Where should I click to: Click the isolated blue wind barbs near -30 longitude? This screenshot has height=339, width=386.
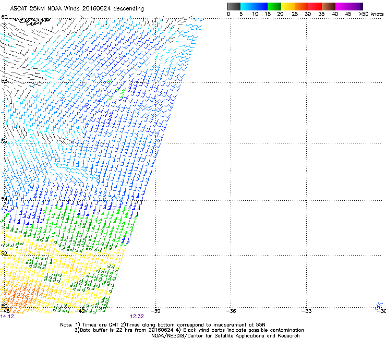[x=379, y=306]
